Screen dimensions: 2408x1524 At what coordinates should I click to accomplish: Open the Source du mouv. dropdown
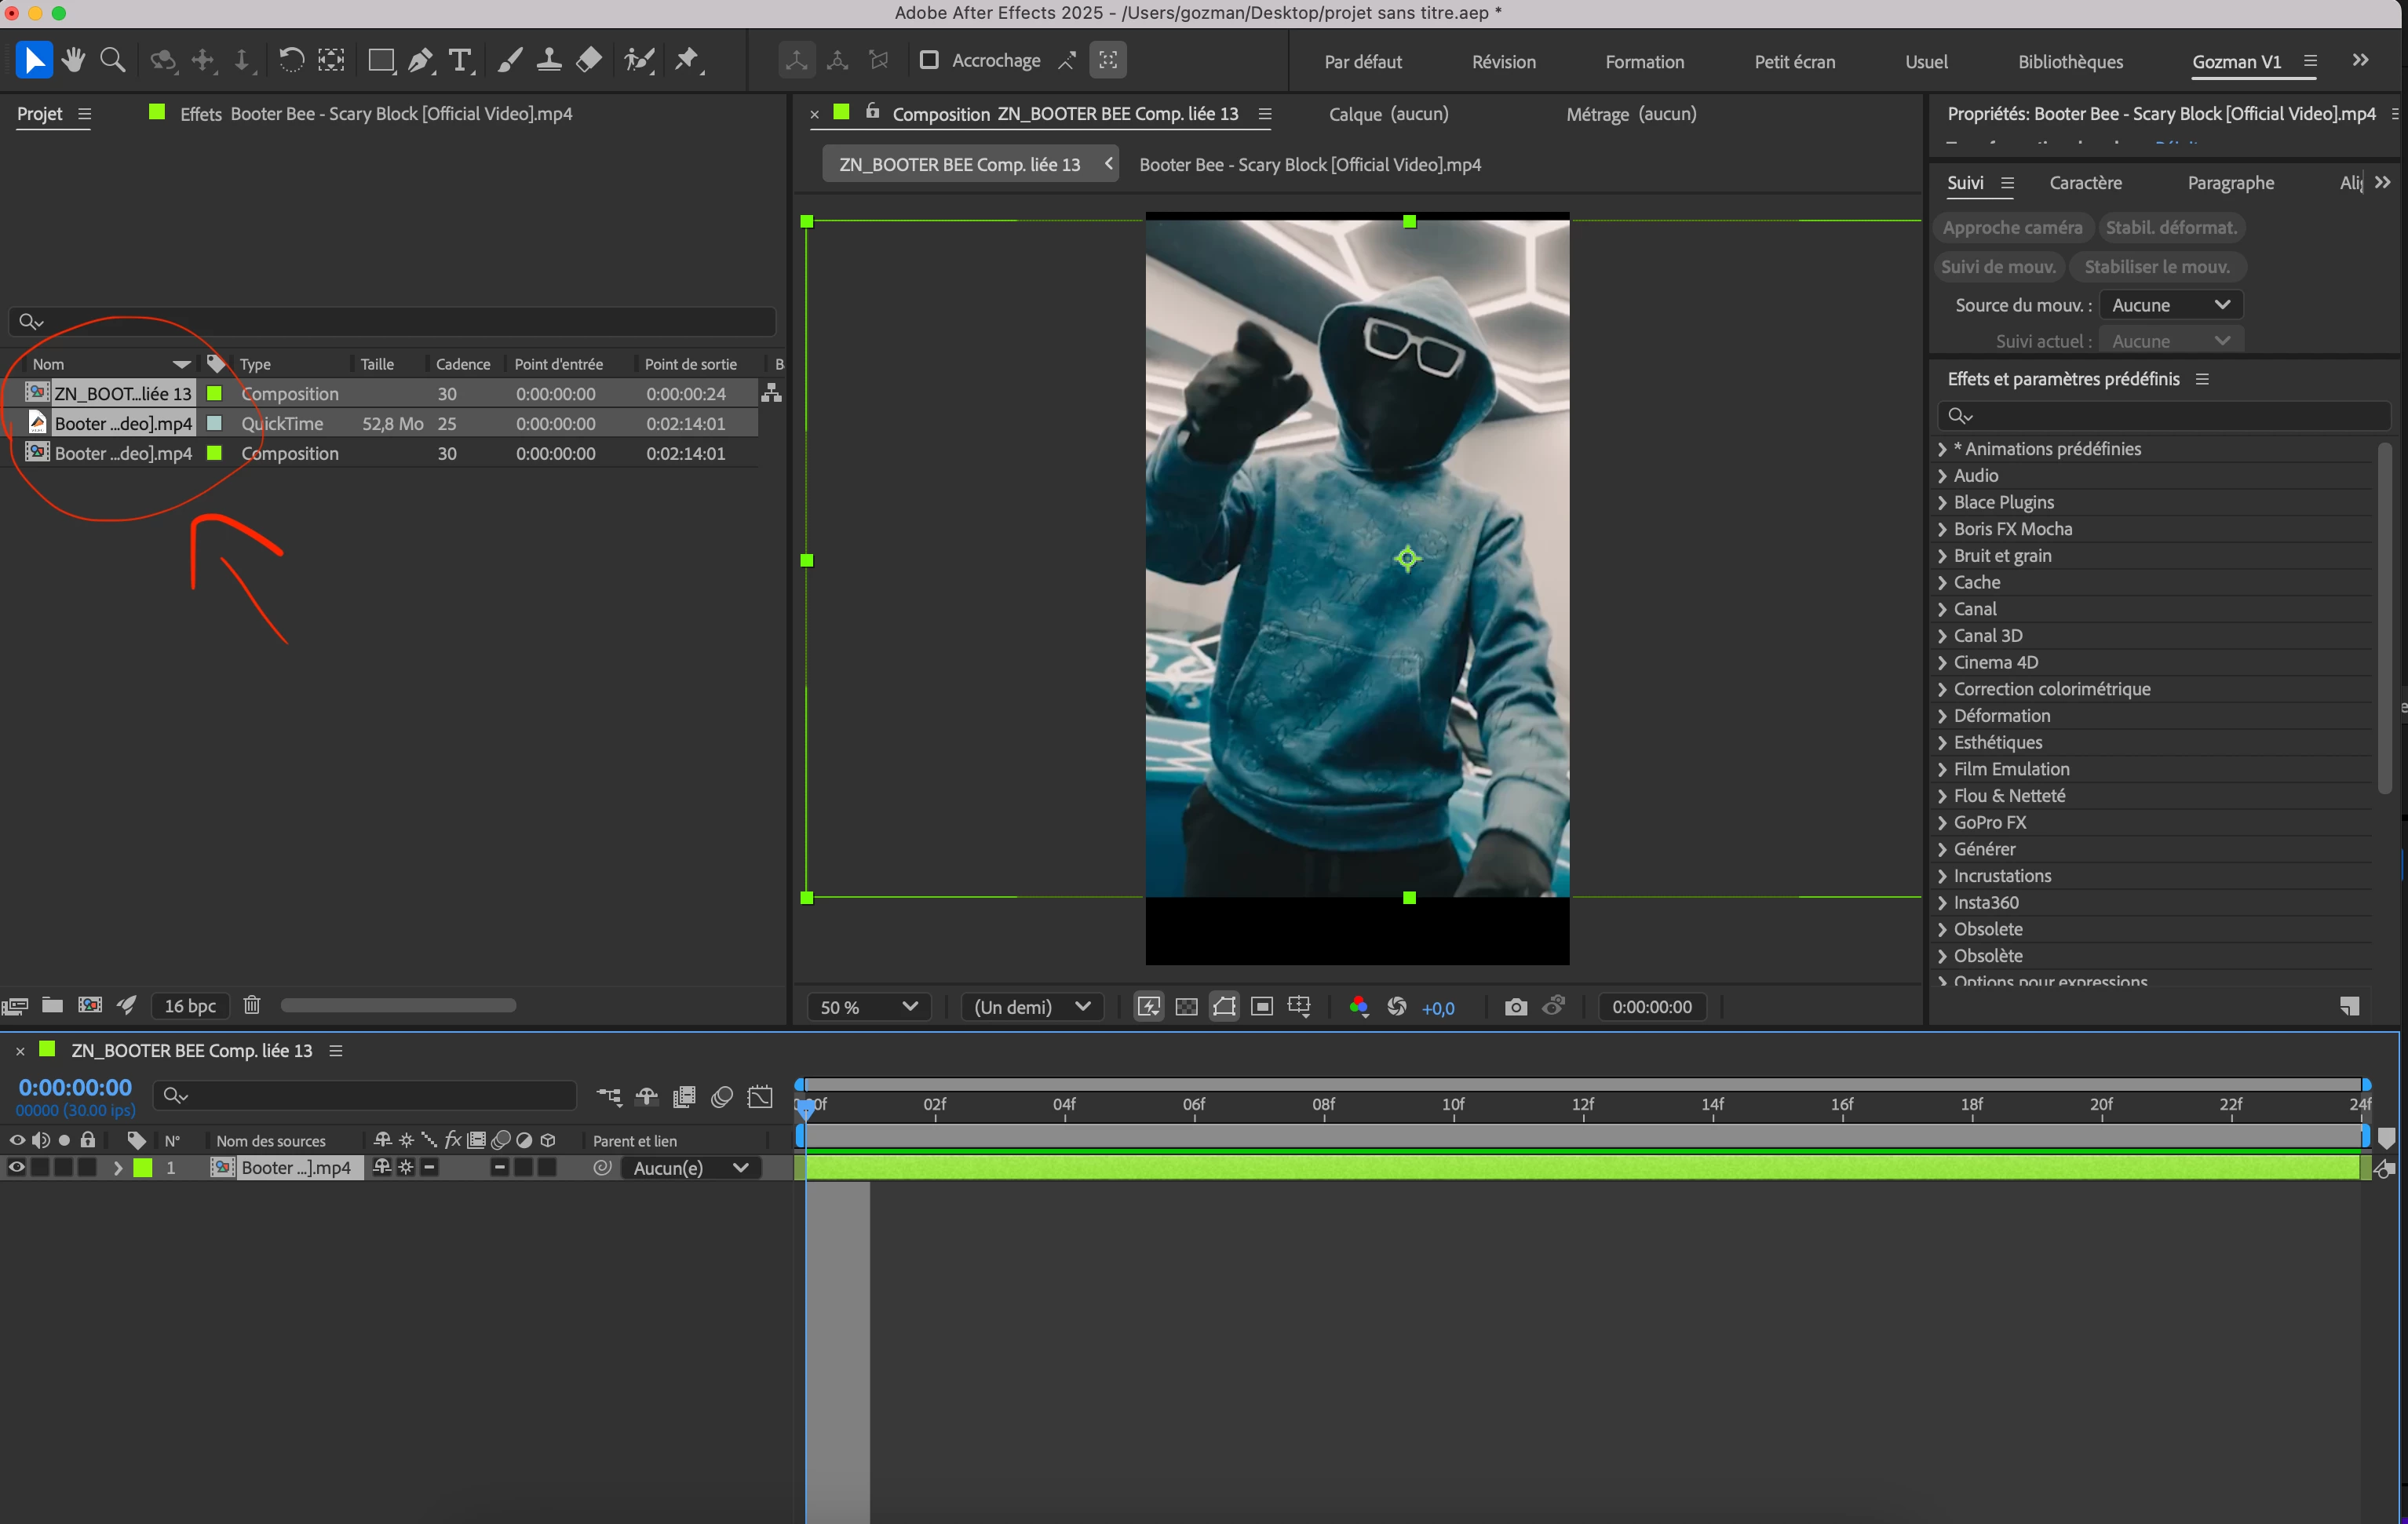point(2170,305)
